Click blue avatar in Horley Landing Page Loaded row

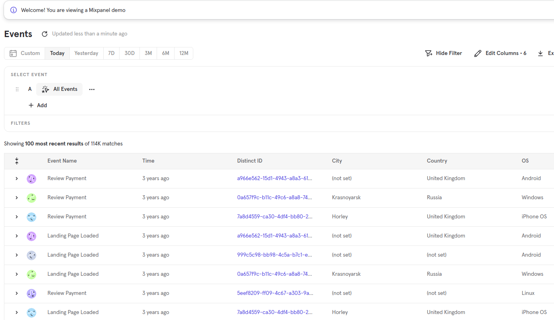click(x=31, y=312)
